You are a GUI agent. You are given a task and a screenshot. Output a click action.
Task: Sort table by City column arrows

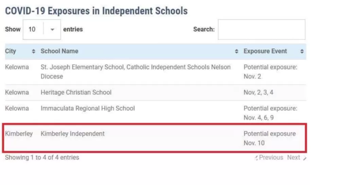tap(33, 51)
